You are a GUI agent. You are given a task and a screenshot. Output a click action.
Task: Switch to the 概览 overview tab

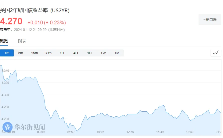(x=4, y=41)
